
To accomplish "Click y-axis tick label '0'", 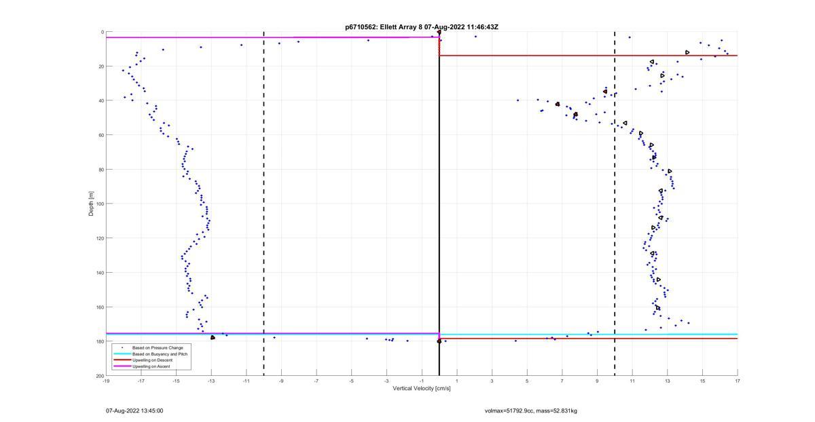I will pos(102,32).
